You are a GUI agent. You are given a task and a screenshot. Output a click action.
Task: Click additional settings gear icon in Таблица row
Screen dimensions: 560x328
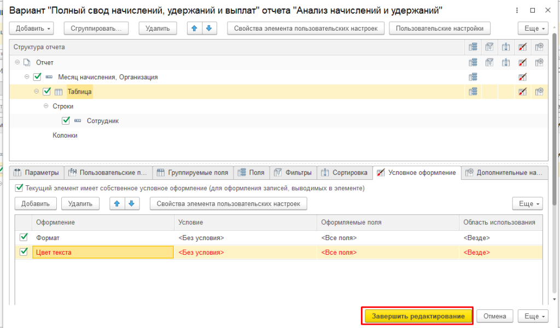pos(539,92)
